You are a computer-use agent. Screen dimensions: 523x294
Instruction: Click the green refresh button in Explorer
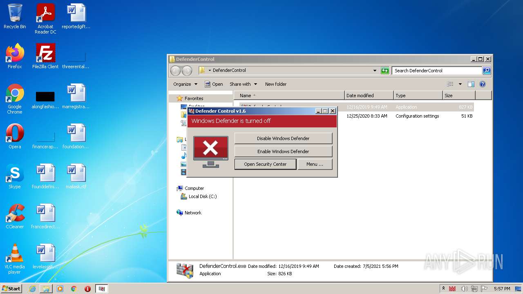[385, 71]
